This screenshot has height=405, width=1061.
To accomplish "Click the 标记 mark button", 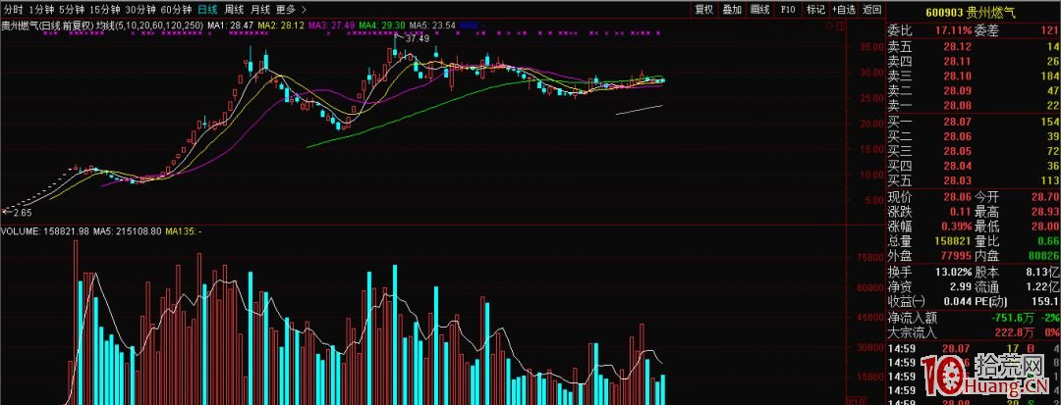I will 815,10.
